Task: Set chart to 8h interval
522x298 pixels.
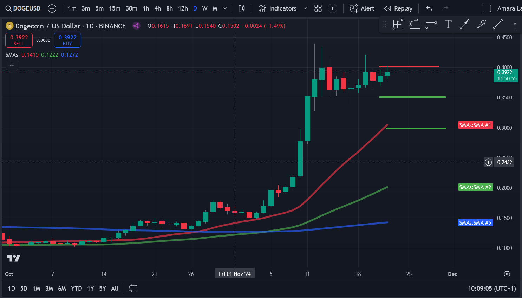Action: [170, 8]
